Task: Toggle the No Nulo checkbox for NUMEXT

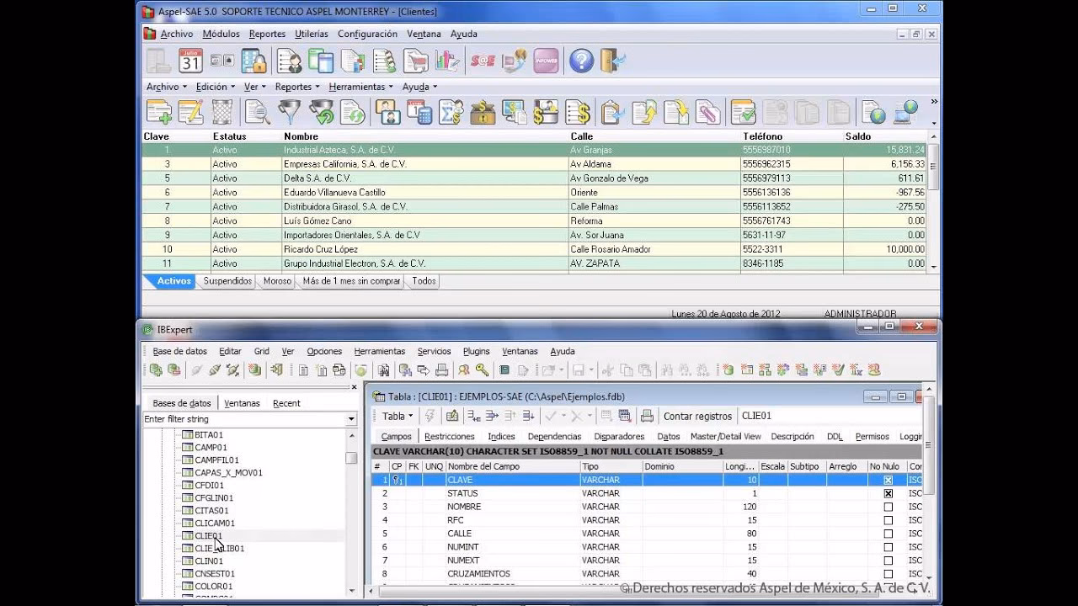Action: coord(888,561)
